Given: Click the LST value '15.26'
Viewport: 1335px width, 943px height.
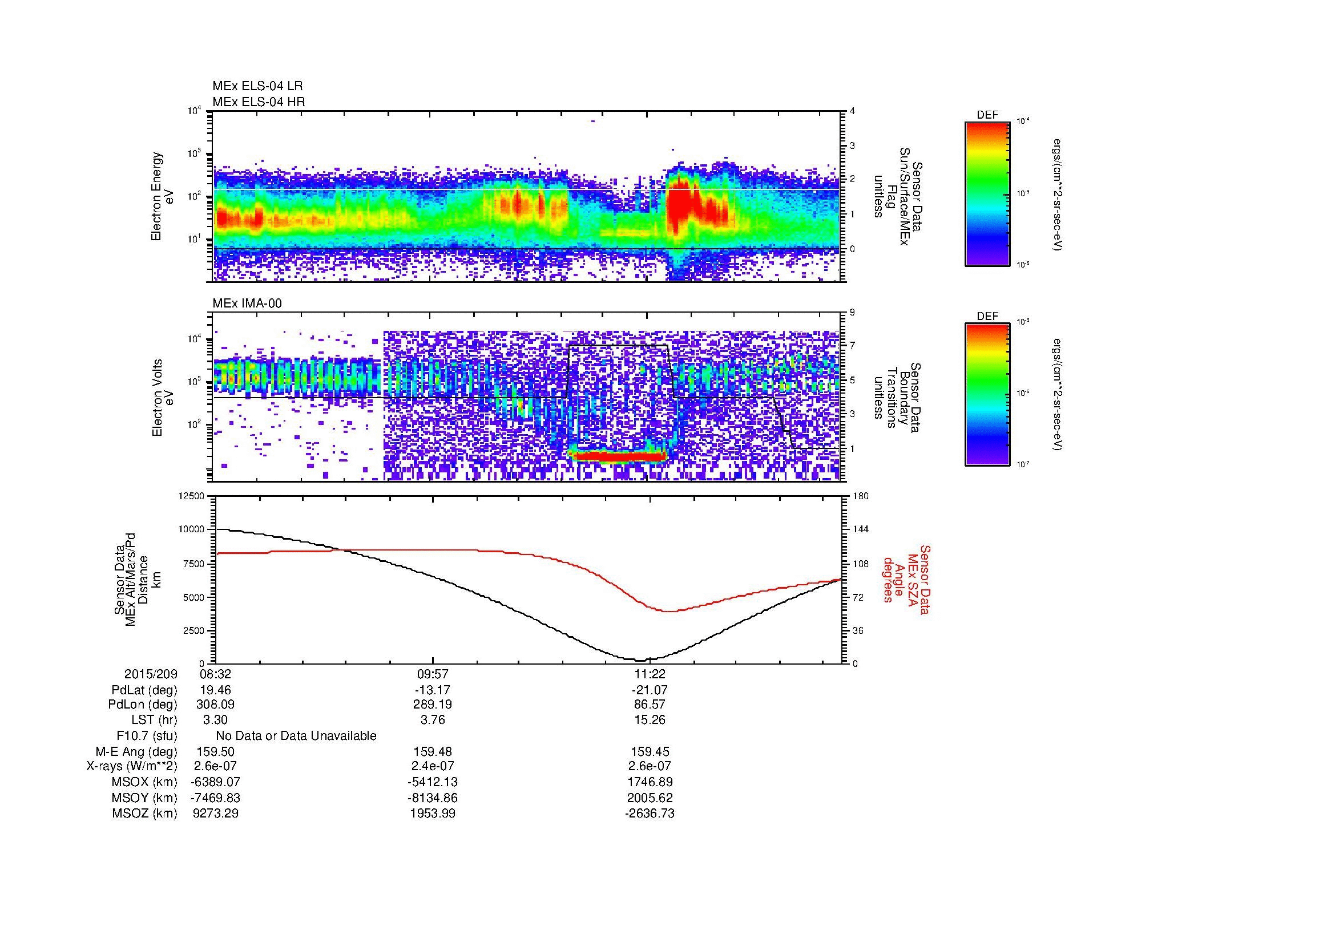Looking at the screenshot, I should [x=650, y=720].
